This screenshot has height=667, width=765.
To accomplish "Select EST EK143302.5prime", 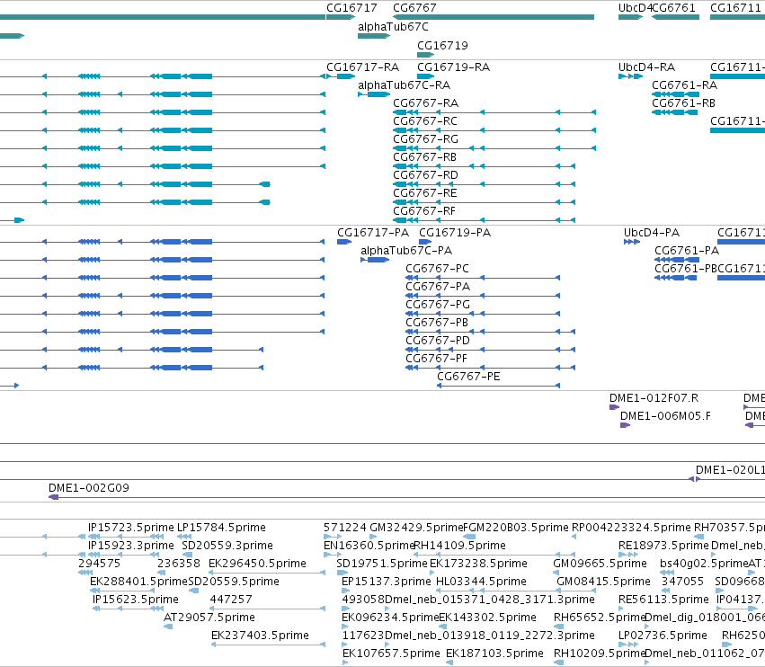I will (487, 618).
